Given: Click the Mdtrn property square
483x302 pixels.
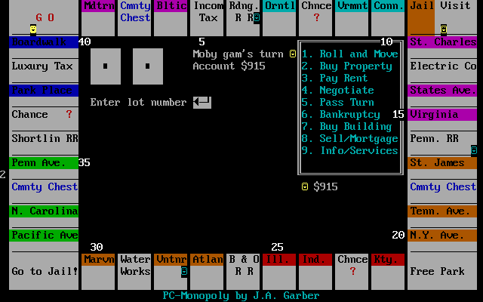Looking at the screenshot, I should tap(98, 18).
